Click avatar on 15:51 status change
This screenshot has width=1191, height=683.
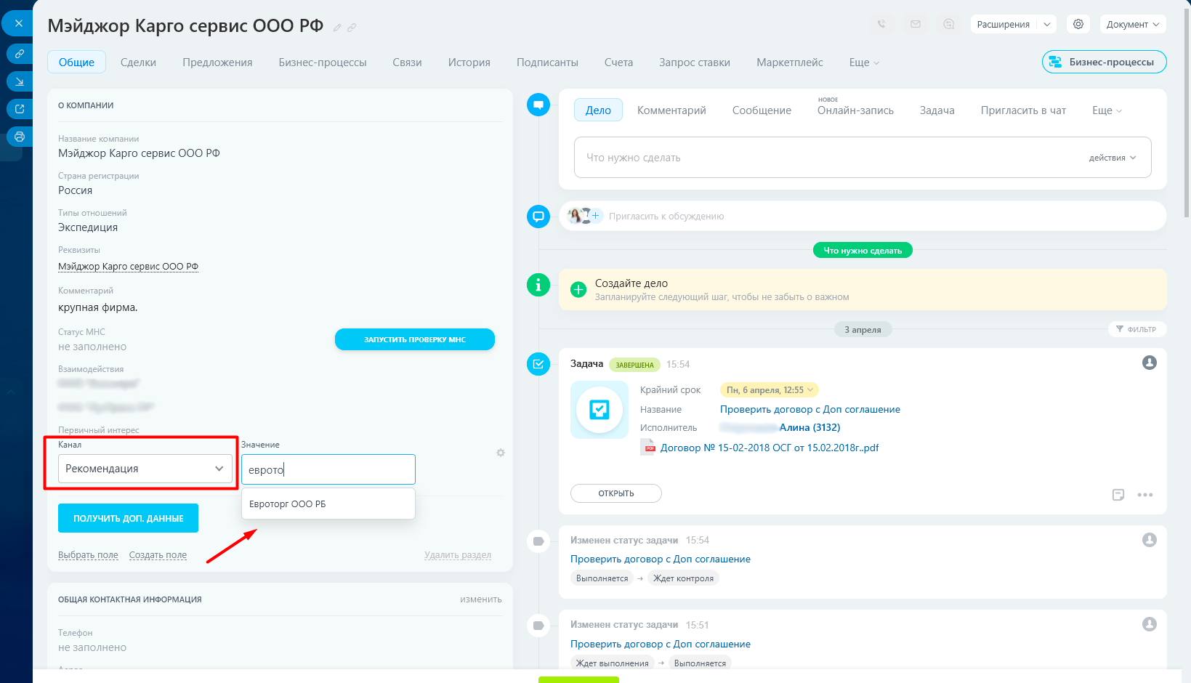[1150, 624]
